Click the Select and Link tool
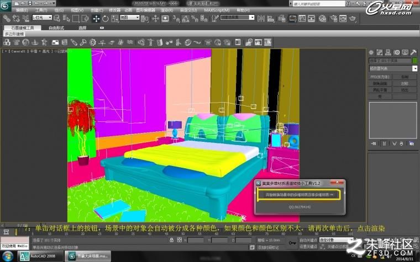The width and height of the screenshot is (420, 262). click(7, 18)
